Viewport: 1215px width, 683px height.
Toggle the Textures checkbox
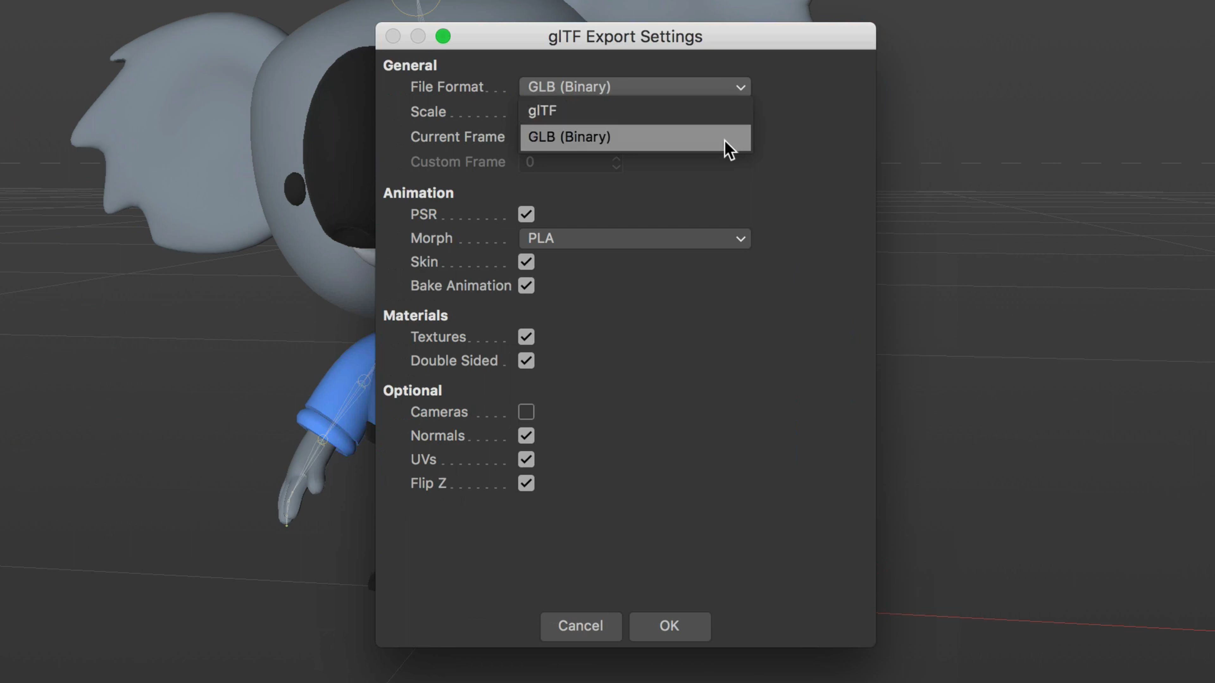[526, 337]
